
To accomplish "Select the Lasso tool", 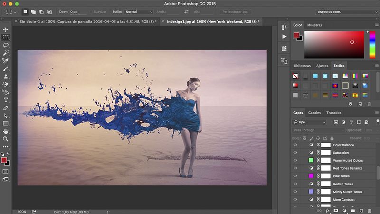I will (x=6, y=45).
